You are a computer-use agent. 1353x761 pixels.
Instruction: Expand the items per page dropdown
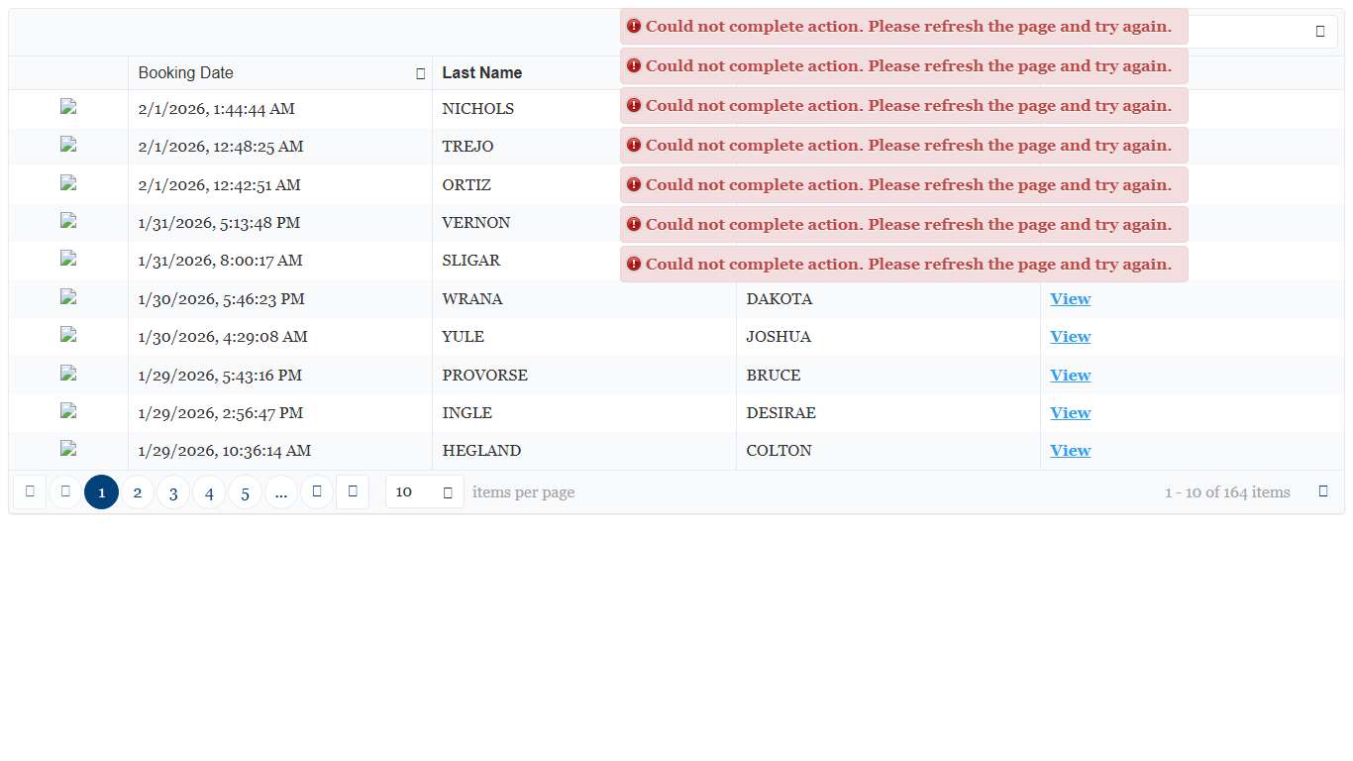pyautogui.click(x=448, y=492)
